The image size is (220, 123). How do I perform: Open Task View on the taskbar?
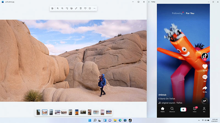[100, 120]
